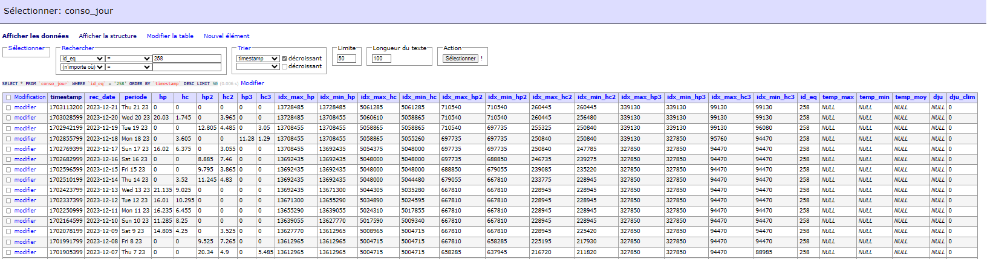Sort by the 'idx_max_hc3' column header
The width and height of the screenshot is (993, 259).
731,97
